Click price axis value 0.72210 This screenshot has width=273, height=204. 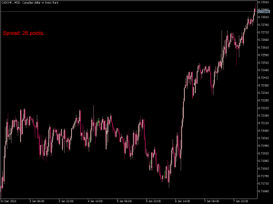click(x=263, y=108)
